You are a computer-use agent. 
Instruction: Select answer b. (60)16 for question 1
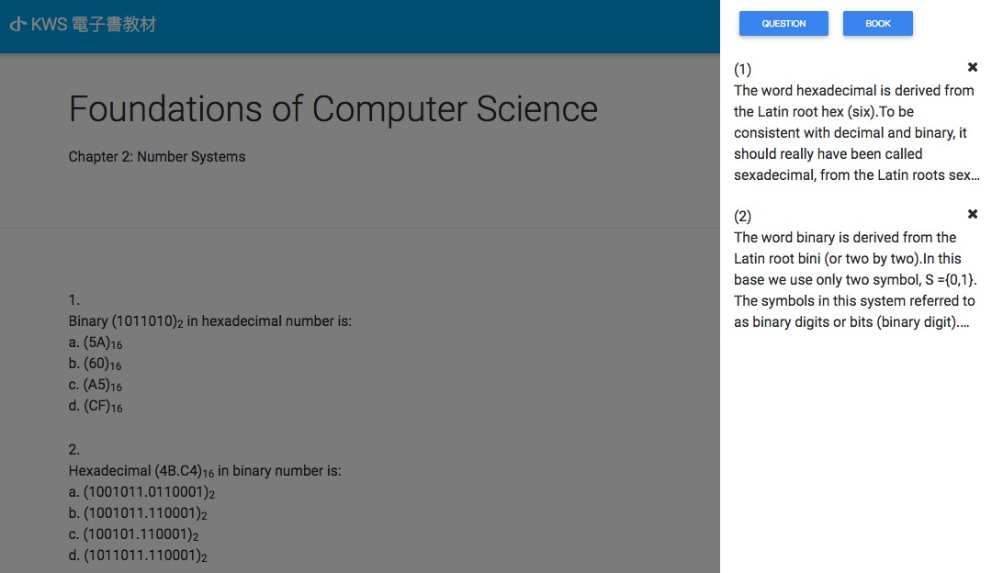95,364
